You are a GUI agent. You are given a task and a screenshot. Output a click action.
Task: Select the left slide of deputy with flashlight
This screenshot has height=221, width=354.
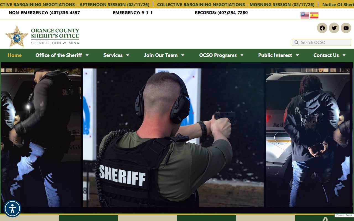[41, 138]
